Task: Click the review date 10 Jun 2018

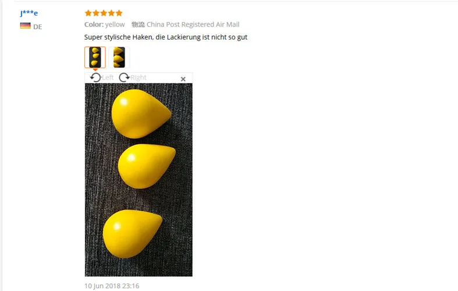Action: (112, 286)
